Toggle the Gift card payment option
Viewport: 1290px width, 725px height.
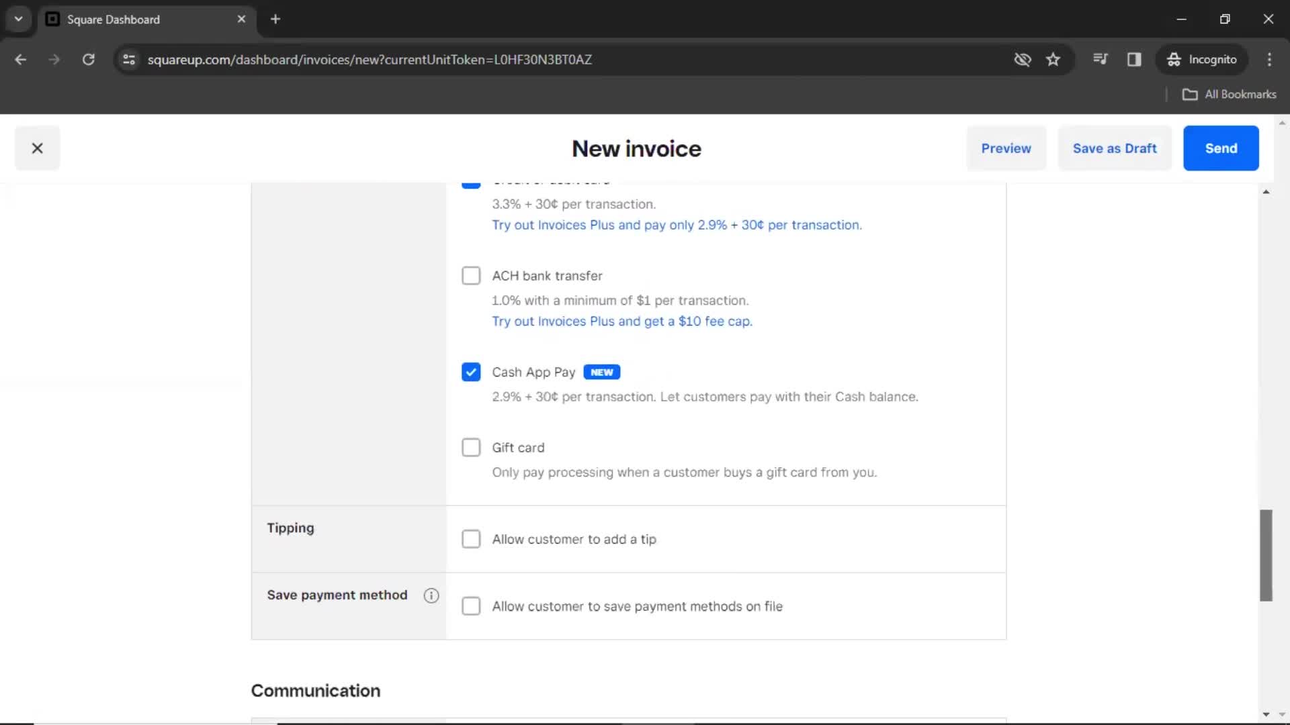point(472,447)
